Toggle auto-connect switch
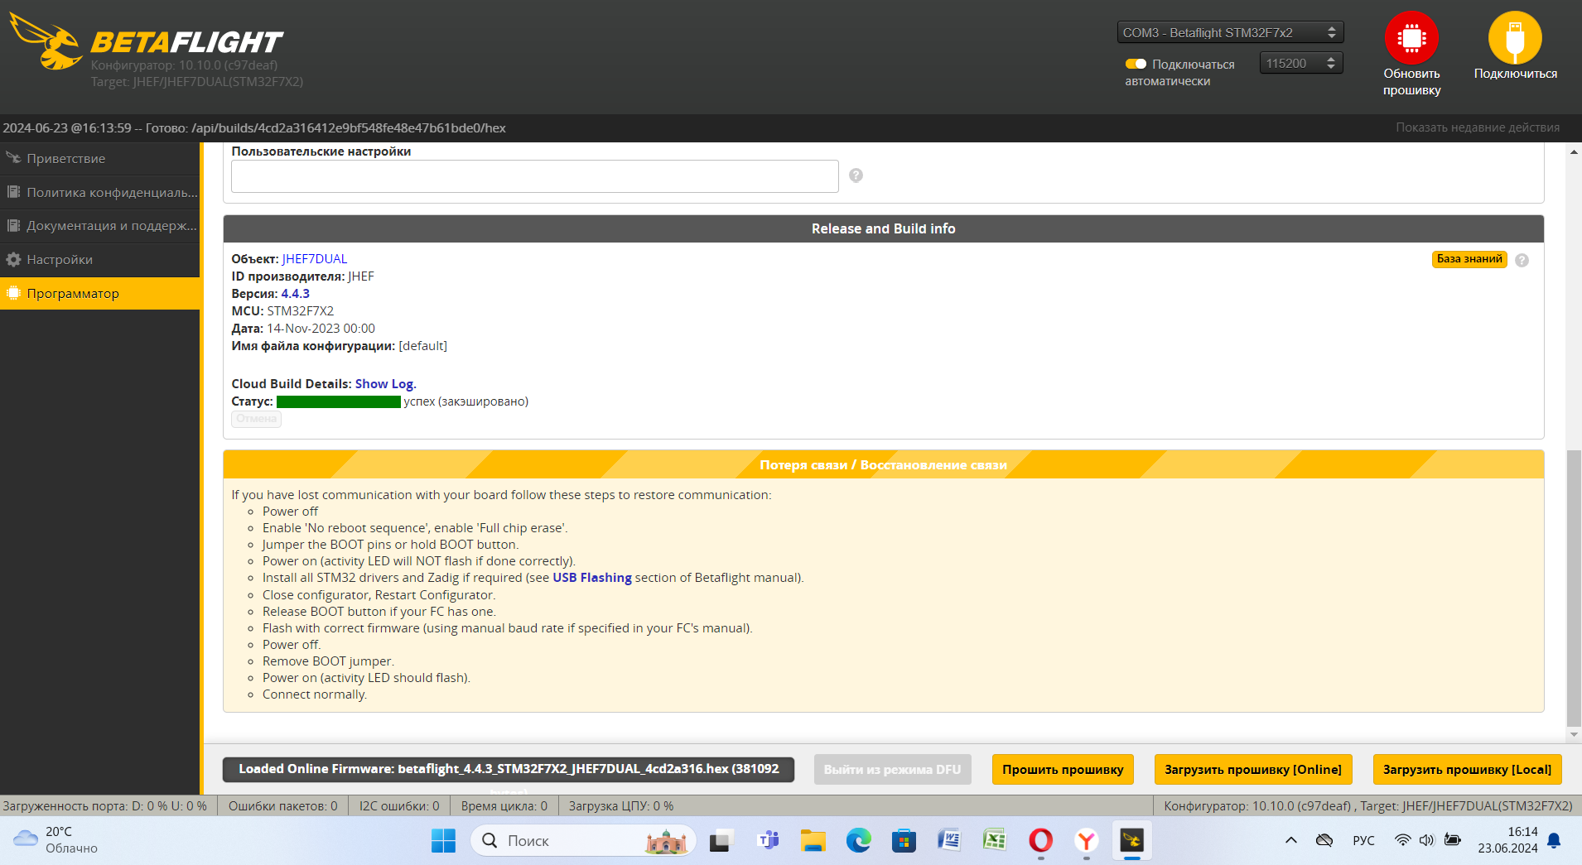 tap(1136, 64)
